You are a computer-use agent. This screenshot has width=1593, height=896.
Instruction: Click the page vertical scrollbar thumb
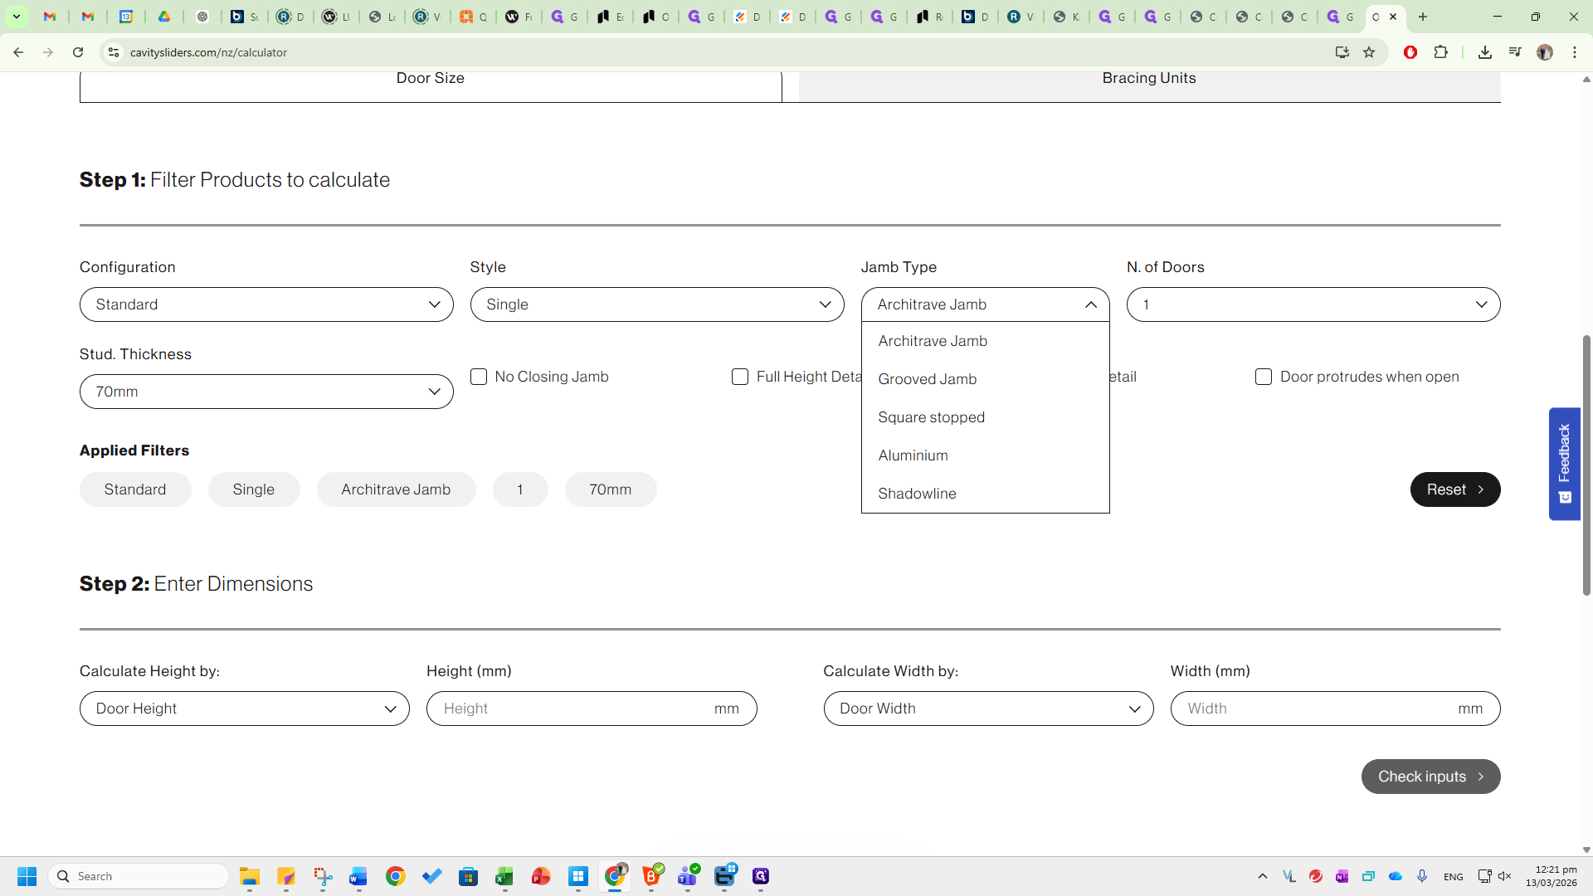[x=1586, y=465]
